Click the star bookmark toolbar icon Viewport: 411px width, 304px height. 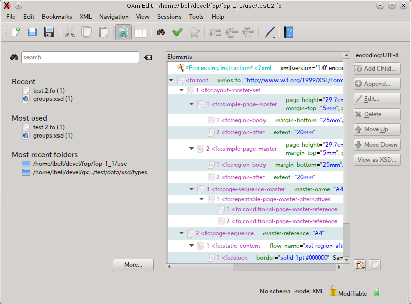point(194,32)
